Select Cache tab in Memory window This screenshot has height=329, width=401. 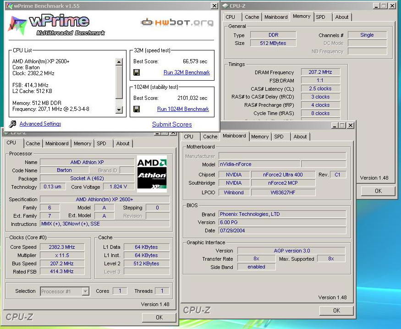pos(252,17)
